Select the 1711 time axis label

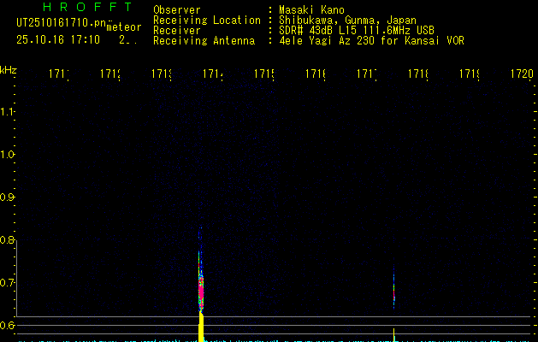tap(59, 74)
